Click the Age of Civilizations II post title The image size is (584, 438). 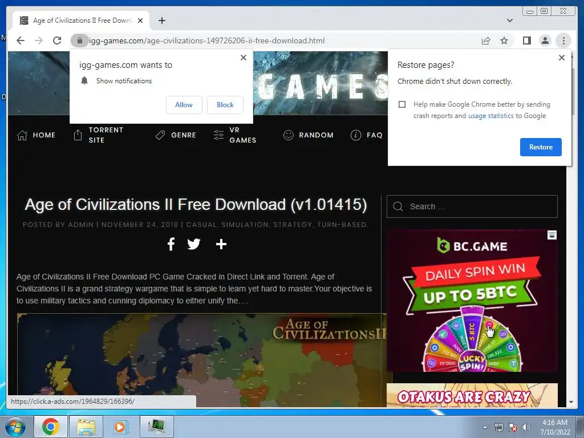click(x=196, y=205)
